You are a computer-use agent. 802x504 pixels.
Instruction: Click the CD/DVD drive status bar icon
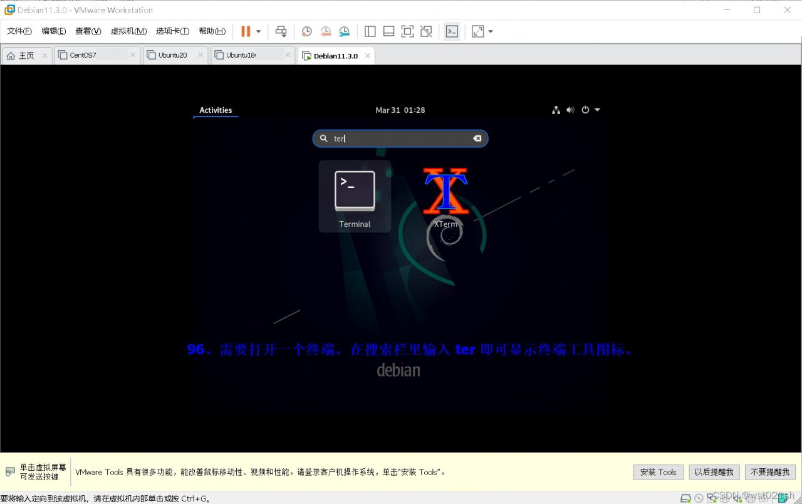[x=699, y=498]
